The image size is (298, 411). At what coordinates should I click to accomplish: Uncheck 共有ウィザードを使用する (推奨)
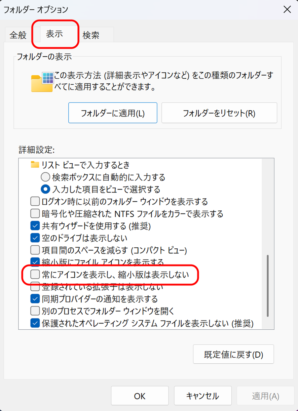(35, 225)
